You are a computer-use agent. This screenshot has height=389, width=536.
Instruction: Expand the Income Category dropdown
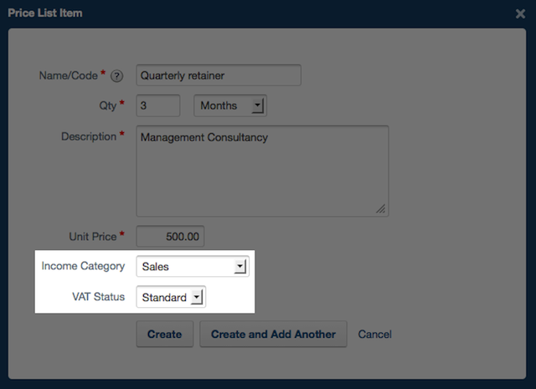pyautogui.click(x=193, y=267)
